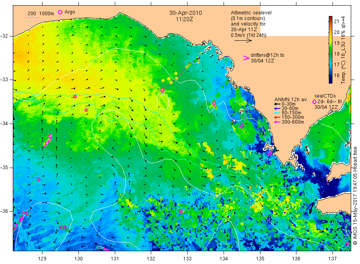Click 'drifters@12h to' legend text

(268, 55)
